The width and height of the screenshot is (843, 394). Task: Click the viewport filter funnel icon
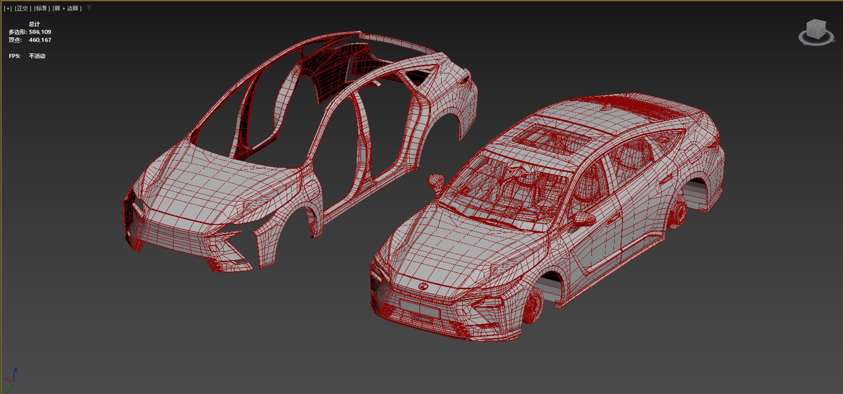(x=89, y=8)
